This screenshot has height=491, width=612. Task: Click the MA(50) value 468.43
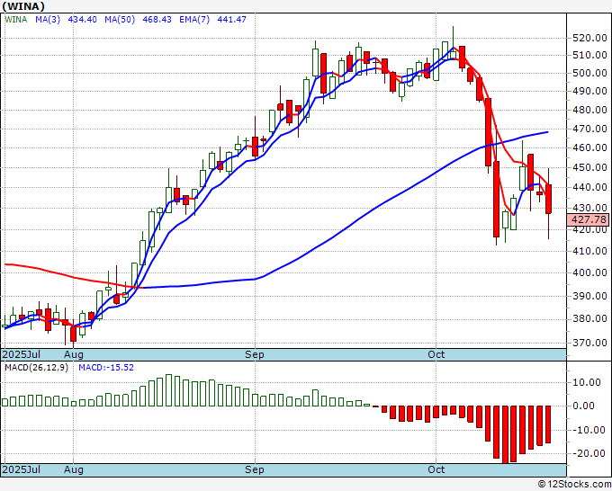pyautogui.click(x=157, y=19)
